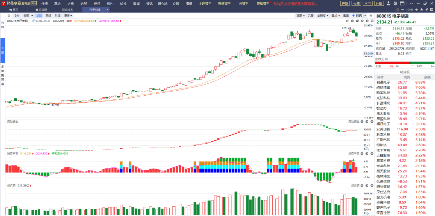
Task: Click the pencil edit icon in tab bar
Action: pos(426,10)
